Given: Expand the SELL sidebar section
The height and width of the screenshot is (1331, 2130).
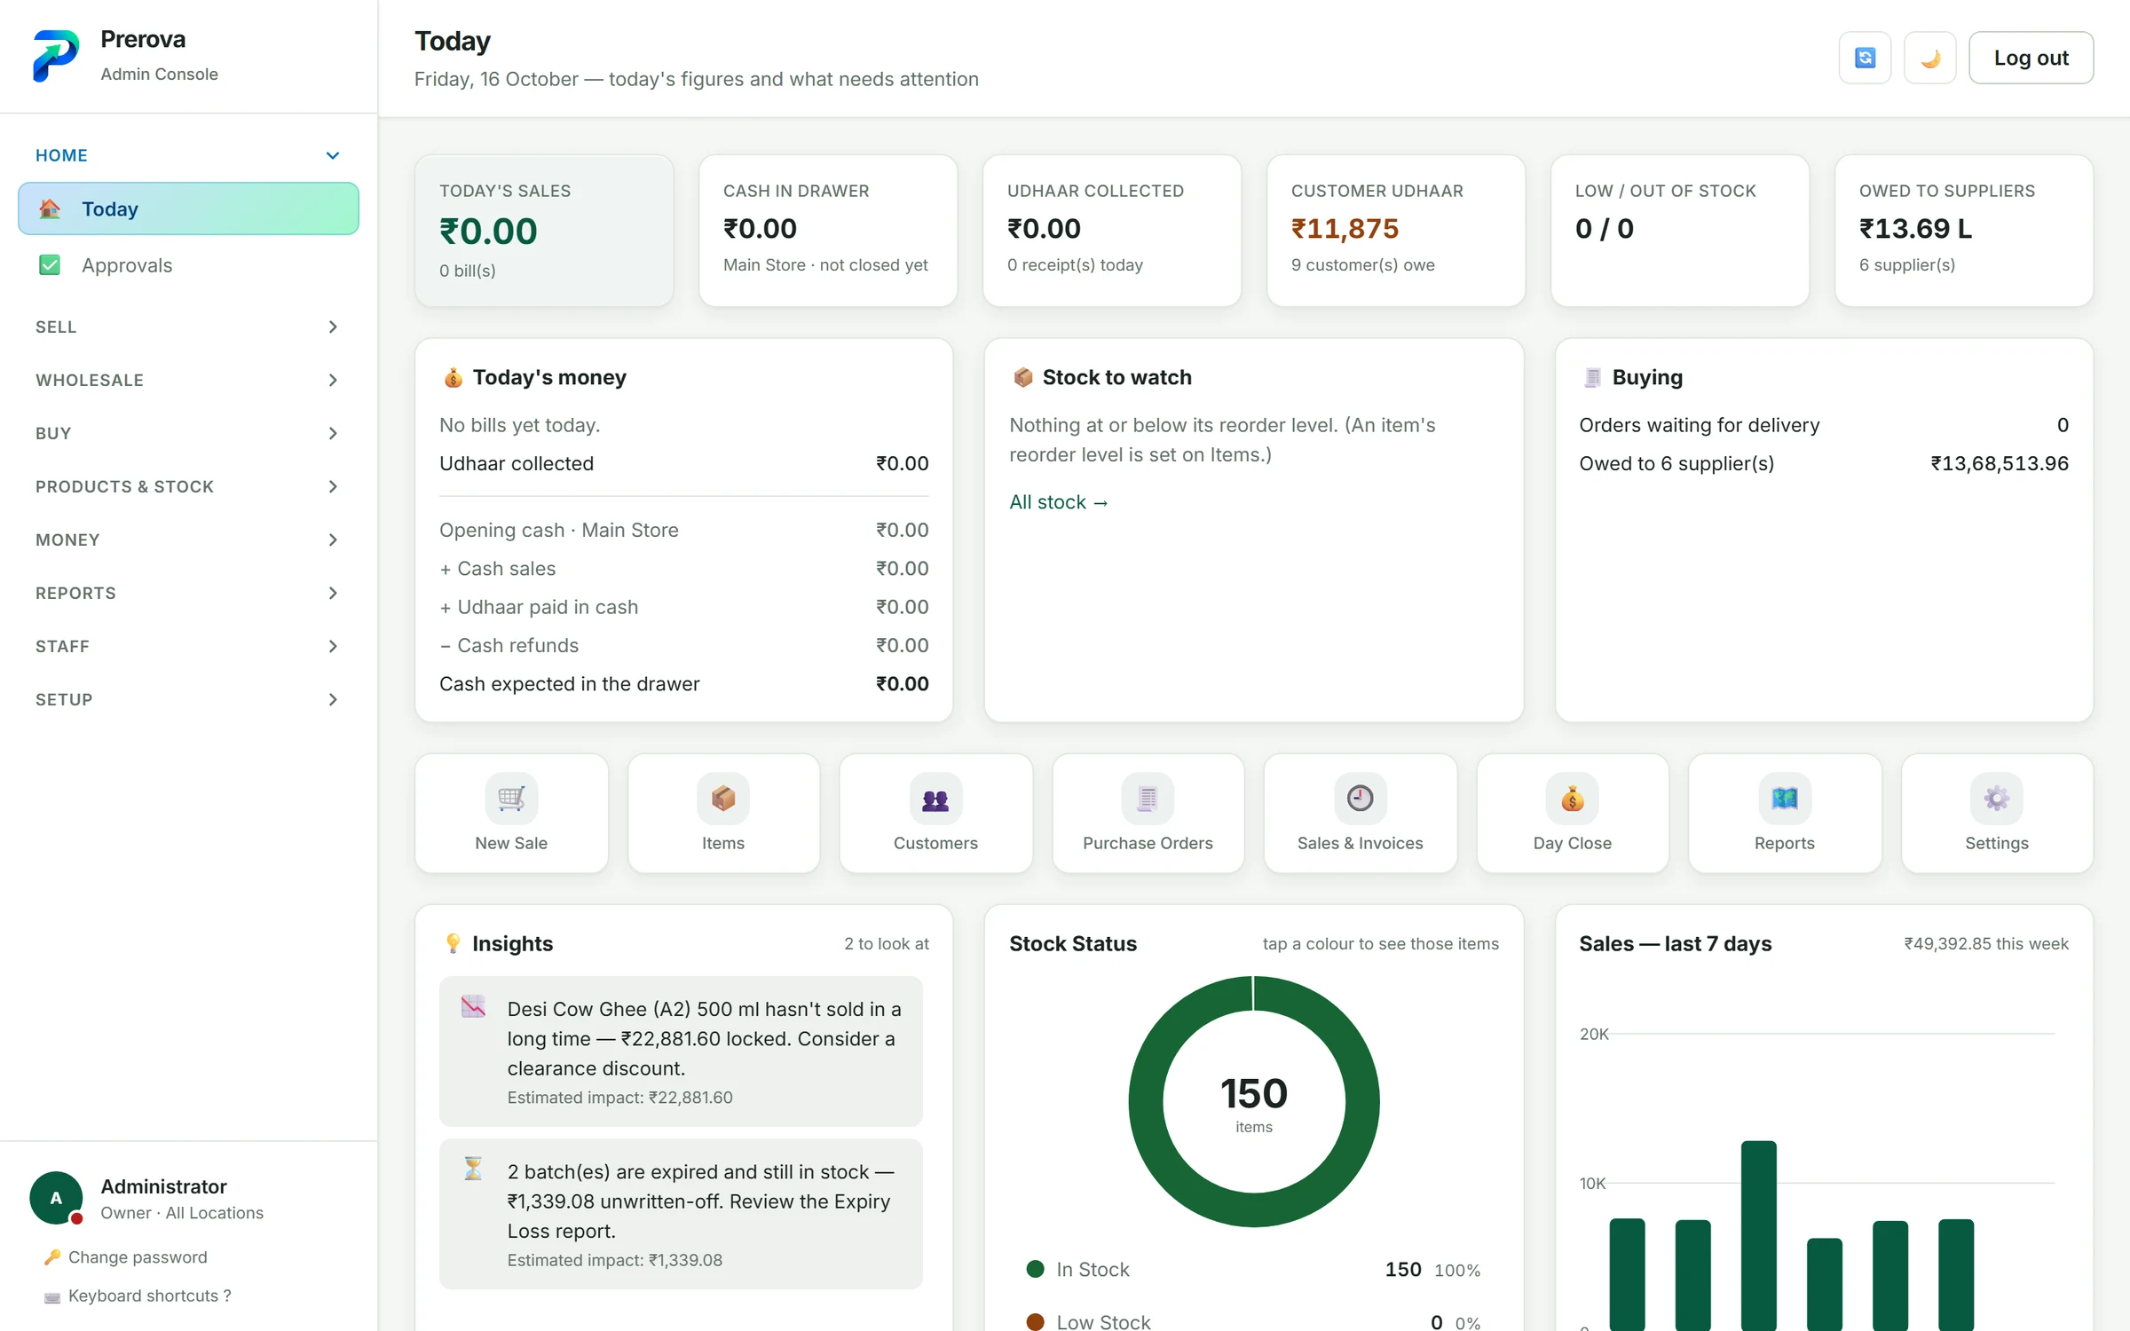Looking at the screenshot, I should click(188, 327).
